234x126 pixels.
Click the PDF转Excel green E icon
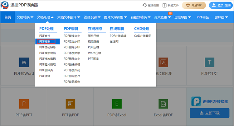(x=117, y=104)
